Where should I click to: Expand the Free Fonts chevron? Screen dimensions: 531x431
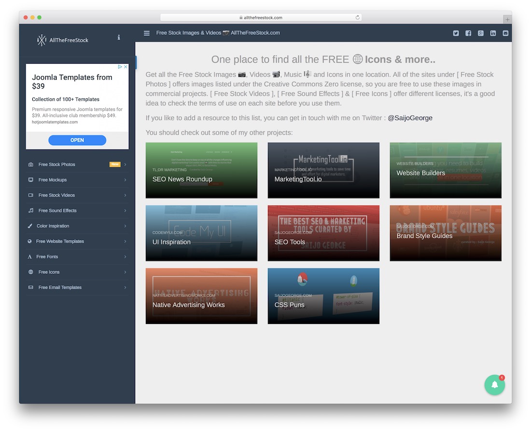(126, 257)
